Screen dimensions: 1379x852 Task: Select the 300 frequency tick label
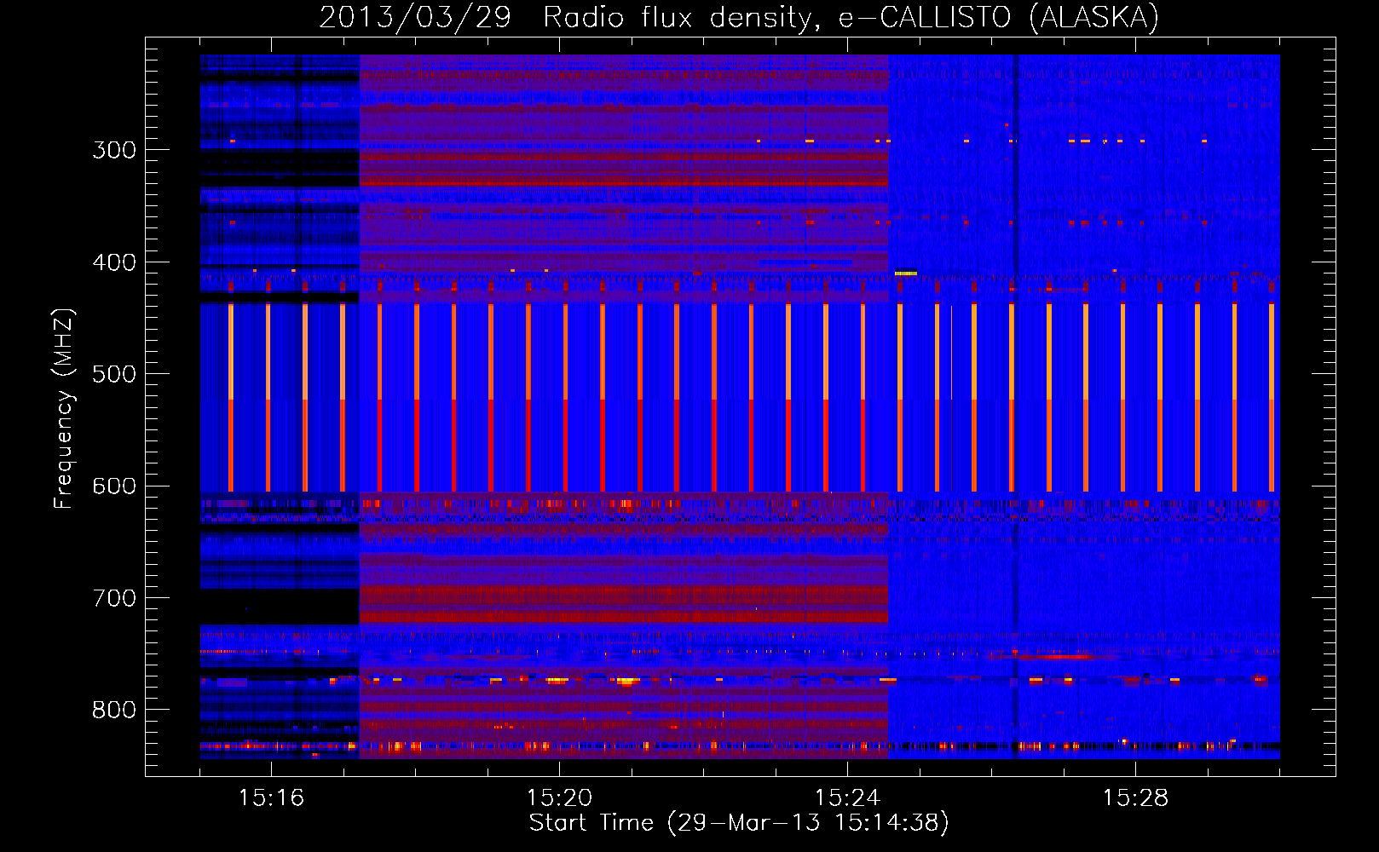114,150
